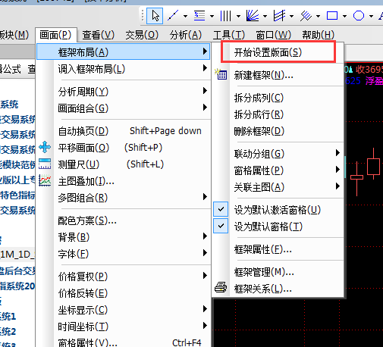Click the pan screen cross-arrow icon
This screenshot has height=347, width=383.
pyautogui.click(x=45, y=147)
